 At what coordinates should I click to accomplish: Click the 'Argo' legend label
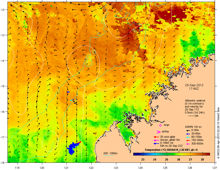coord(166,125)
